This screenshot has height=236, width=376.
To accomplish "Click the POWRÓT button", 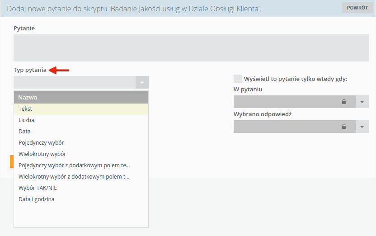I will [357, 8].
